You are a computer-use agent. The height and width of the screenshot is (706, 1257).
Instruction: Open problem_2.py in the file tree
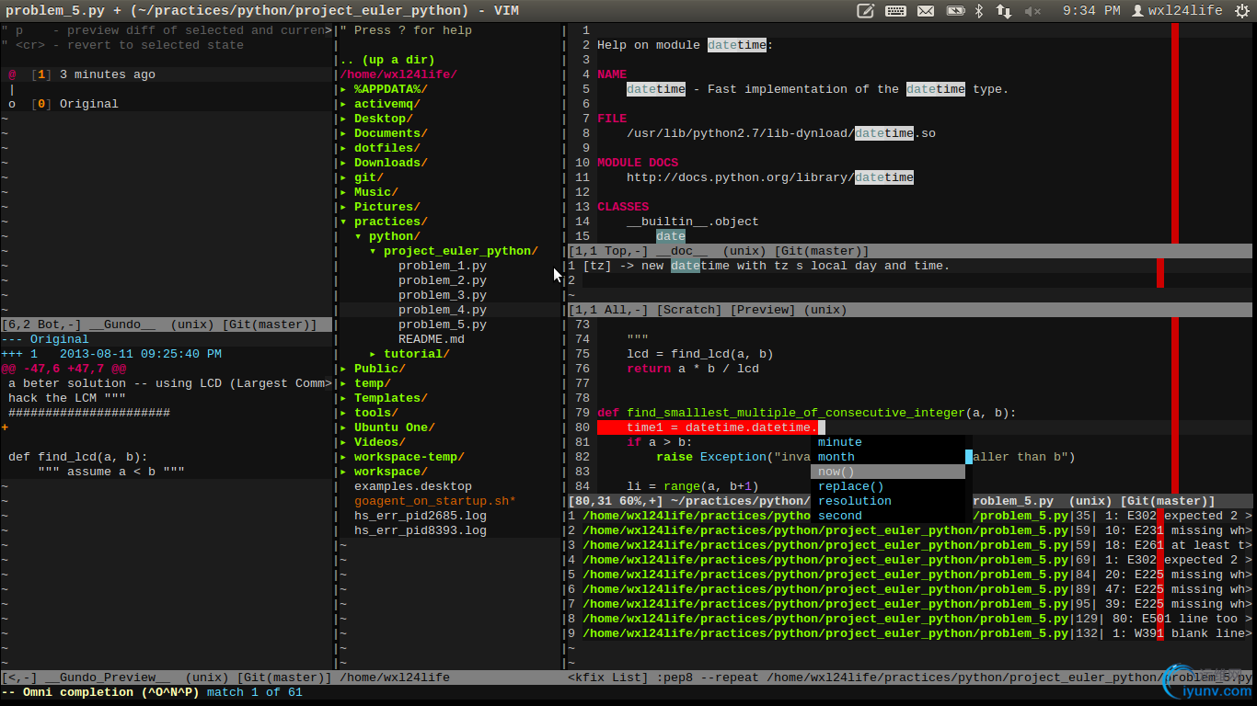pos(443,280)
